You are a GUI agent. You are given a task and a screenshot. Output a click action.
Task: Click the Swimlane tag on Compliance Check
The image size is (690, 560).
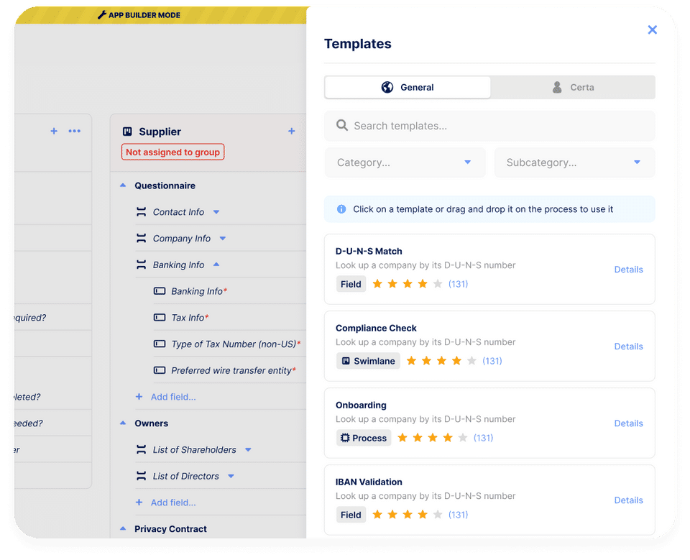[368, 361]
